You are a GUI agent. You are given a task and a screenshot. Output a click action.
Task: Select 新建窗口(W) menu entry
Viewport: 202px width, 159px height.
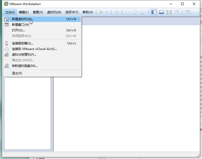click(x=42, y=24)
